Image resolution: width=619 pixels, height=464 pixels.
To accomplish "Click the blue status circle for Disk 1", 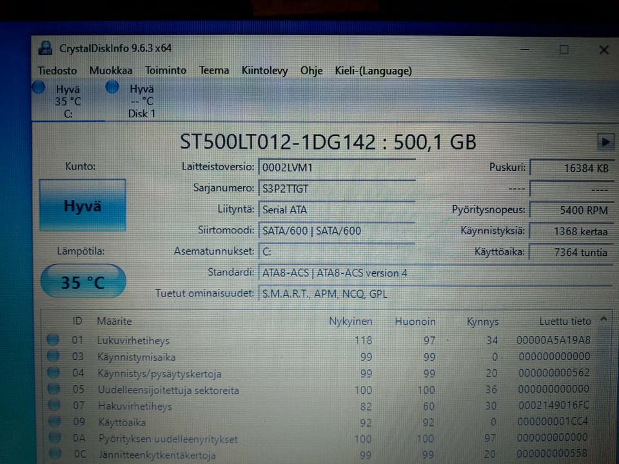I will 112,87.
